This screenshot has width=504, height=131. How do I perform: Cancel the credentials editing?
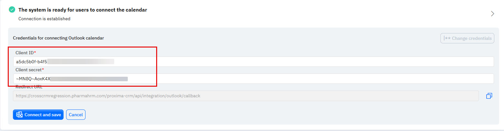click(76, 115)
